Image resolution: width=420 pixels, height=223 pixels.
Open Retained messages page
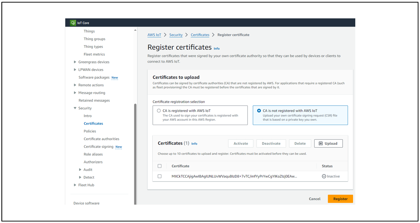coord(94,101)
